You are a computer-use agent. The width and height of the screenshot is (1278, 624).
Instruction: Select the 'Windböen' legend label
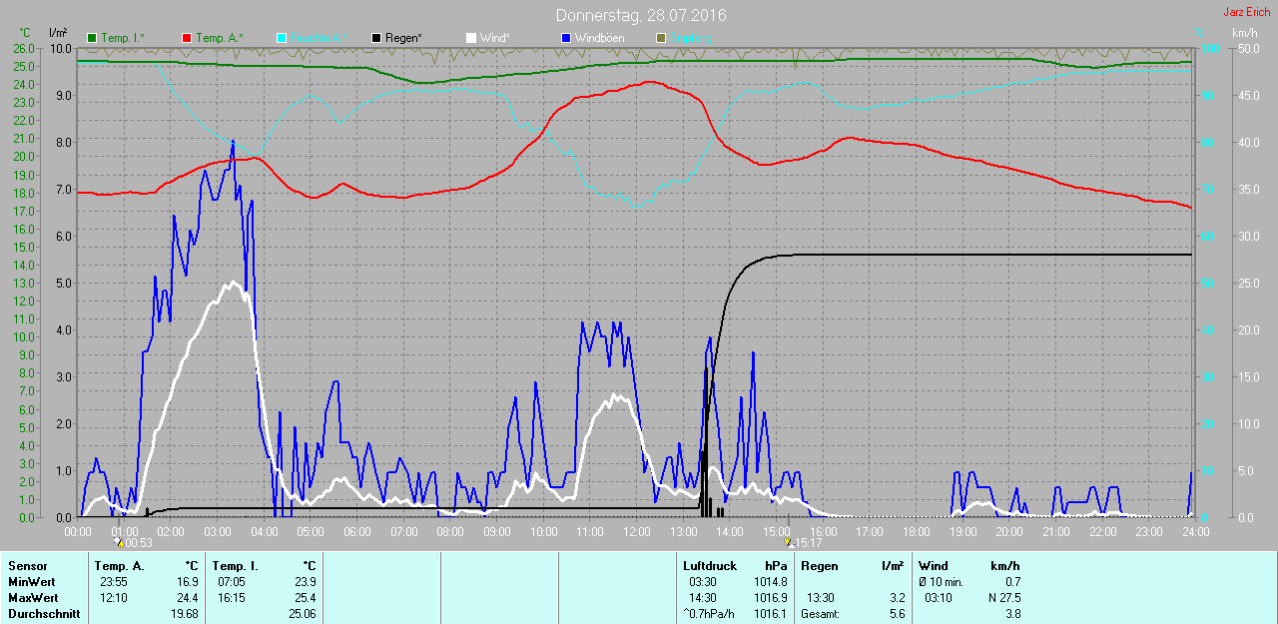click(x=600, y=38)
